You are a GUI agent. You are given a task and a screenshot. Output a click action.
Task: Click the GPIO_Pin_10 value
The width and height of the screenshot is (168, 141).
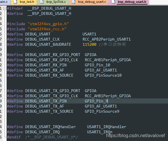click(x=97, y=65)
